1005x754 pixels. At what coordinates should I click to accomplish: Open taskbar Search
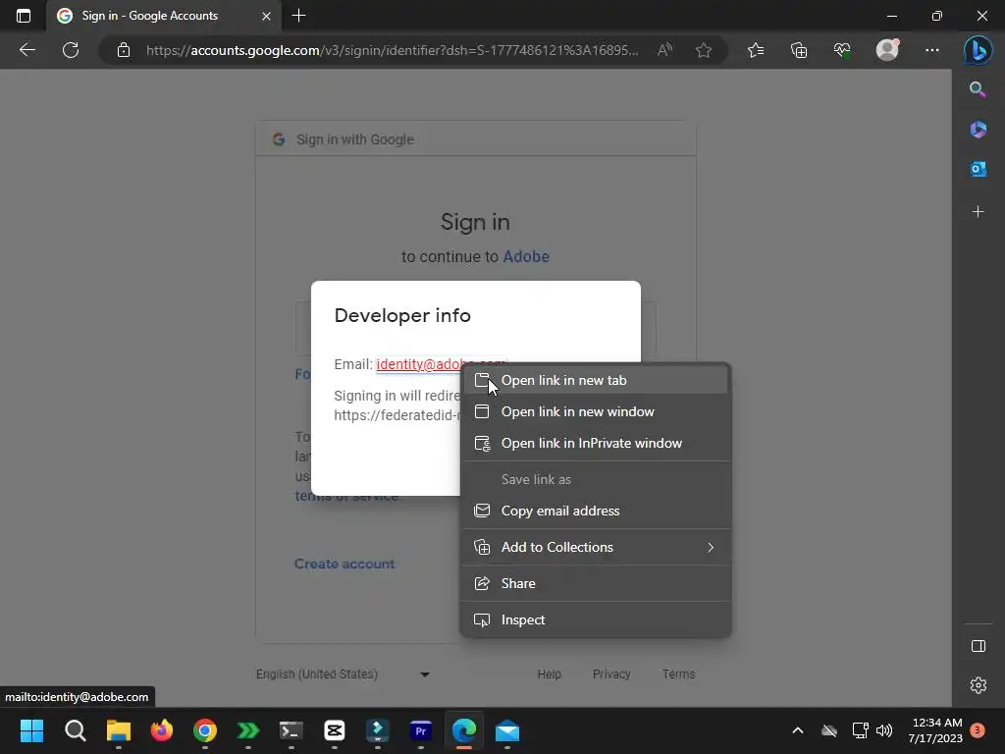coord(75,730)
